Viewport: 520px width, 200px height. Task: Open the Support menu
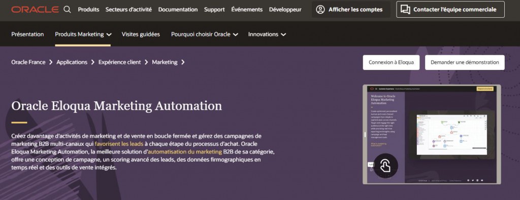(214, 10)
